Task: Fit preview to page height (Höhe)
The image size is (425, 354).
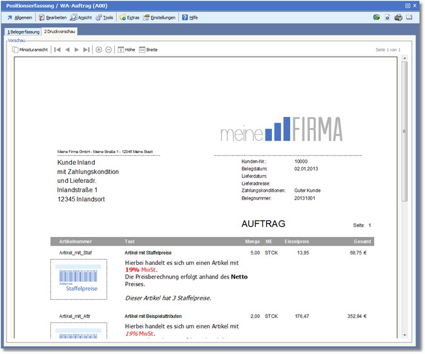Action: pyautogui.click(x=126, y=50)
